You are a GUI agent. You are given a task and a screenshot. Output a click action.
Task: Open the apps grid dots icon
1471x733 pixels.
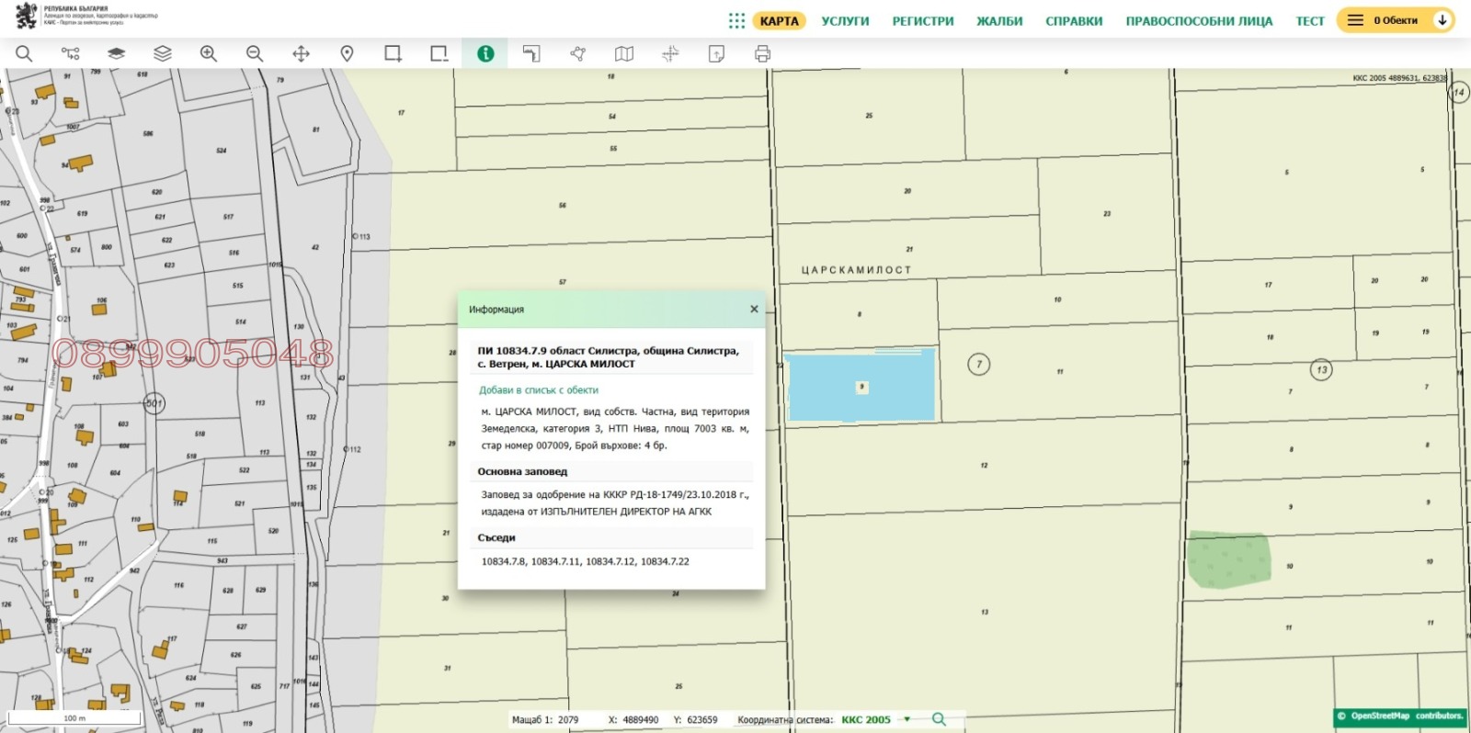click(x=736, y=20)
